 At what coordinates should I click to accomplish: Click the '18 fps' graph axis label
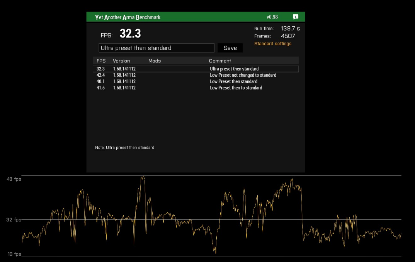pyautogui.click(x=14, y=254)
